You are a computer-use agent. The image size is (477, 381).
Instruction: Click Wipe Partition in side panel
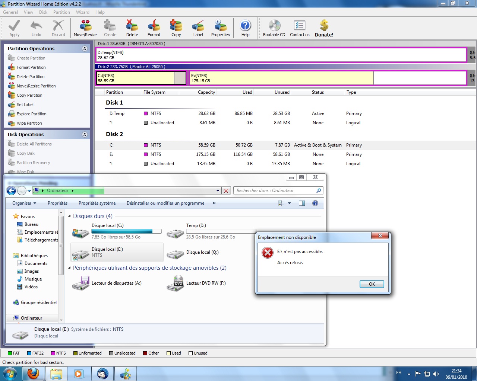[29, 123]
